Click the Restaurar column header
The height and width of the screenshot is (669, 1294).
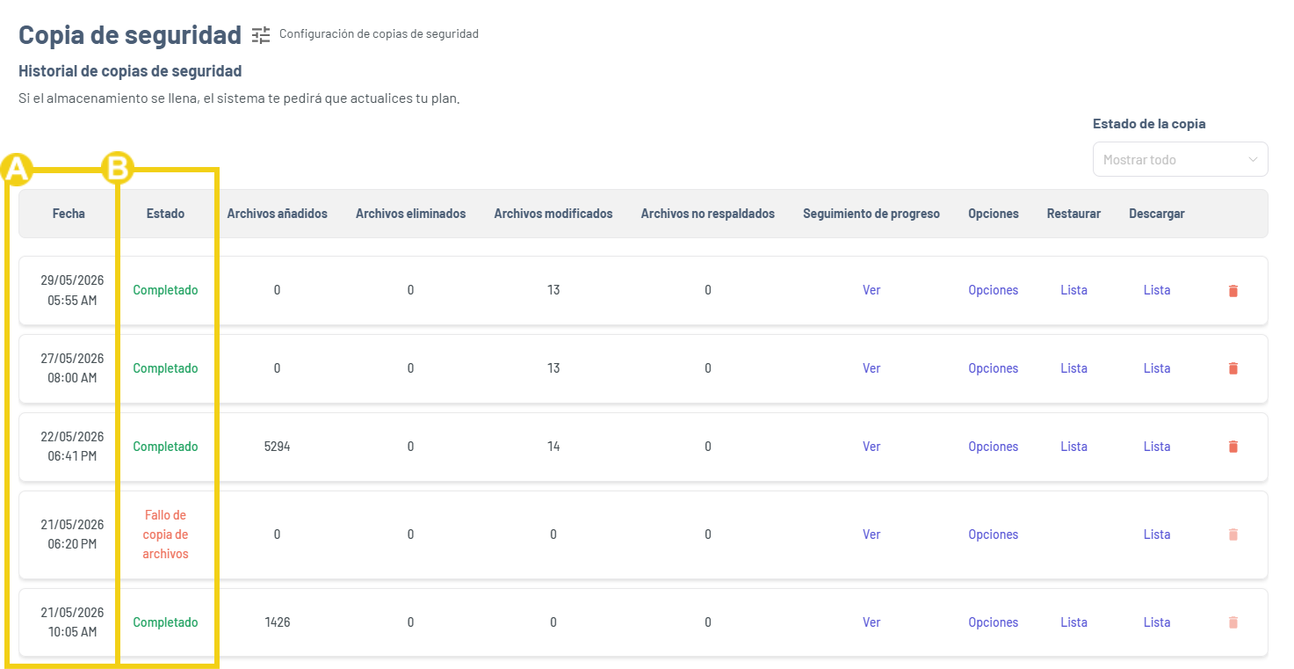click(x=1074, y=214)
